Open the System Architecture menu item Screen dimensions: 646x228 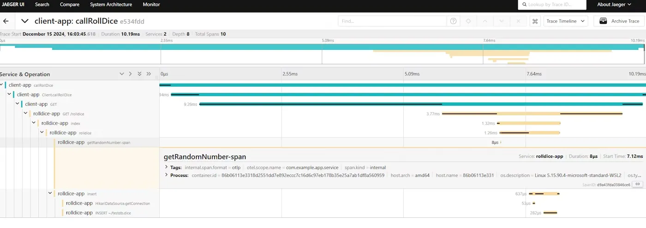pyautogui.click(x=111, y=5)
